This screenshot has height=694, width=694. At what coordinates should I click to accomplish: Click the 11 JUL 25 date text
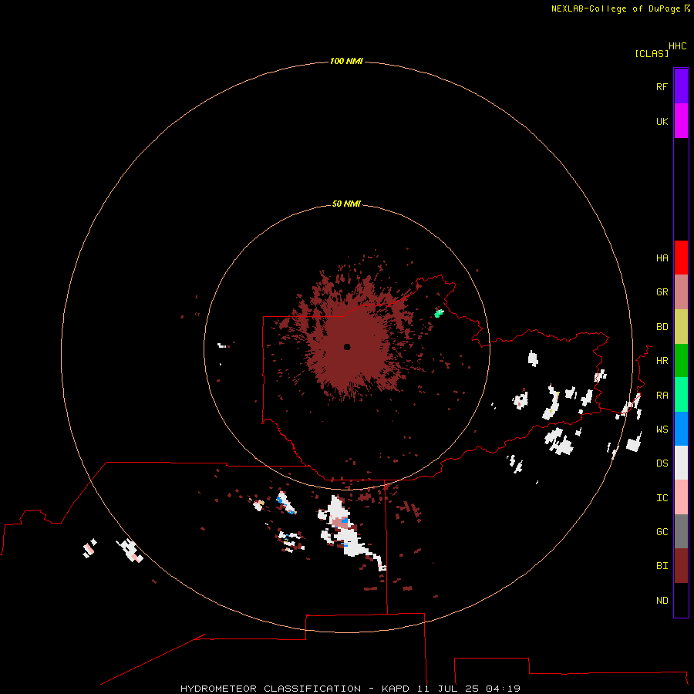[x=448, y=689]
